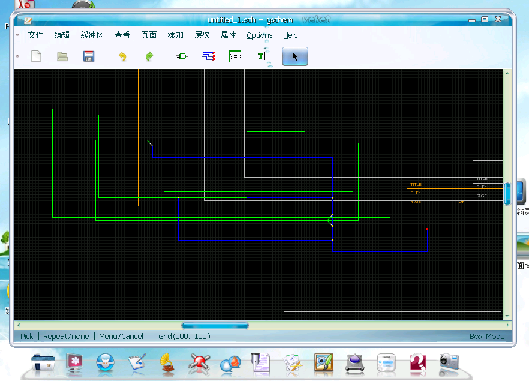
Task: Open the notepad with pen dock icon
Action: pos(137,363)
